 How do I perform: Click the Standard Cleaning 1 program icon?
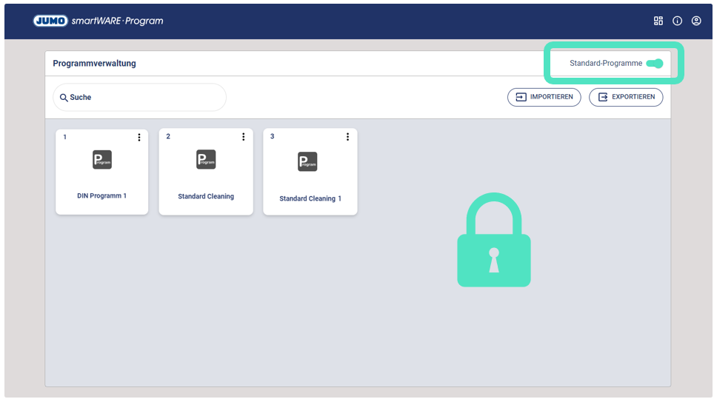pos(307,161)
